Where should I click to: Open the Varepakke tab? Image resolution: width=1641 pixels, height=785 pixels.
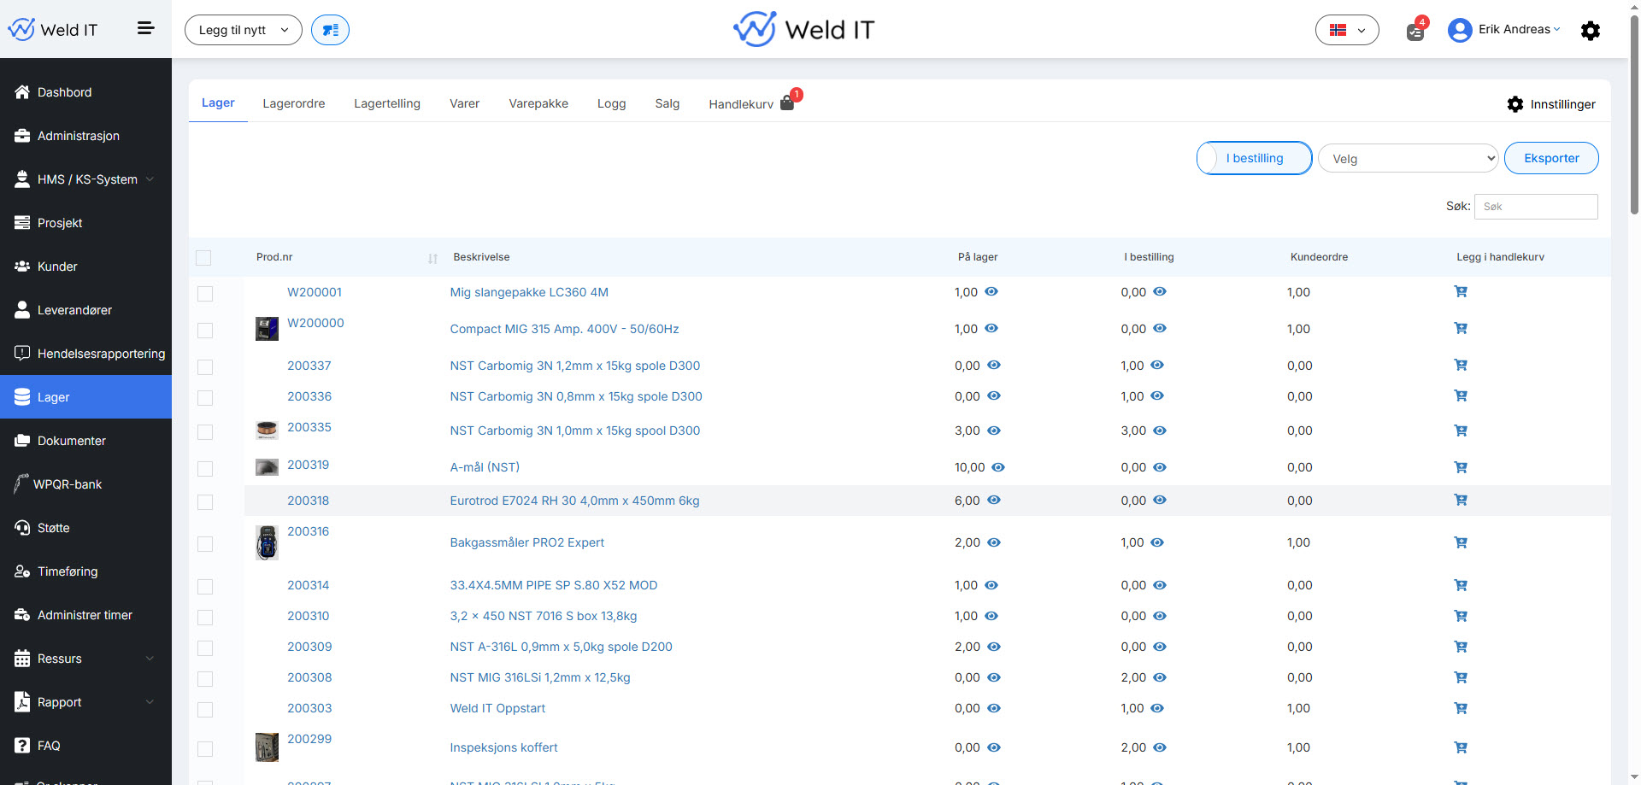538,103
